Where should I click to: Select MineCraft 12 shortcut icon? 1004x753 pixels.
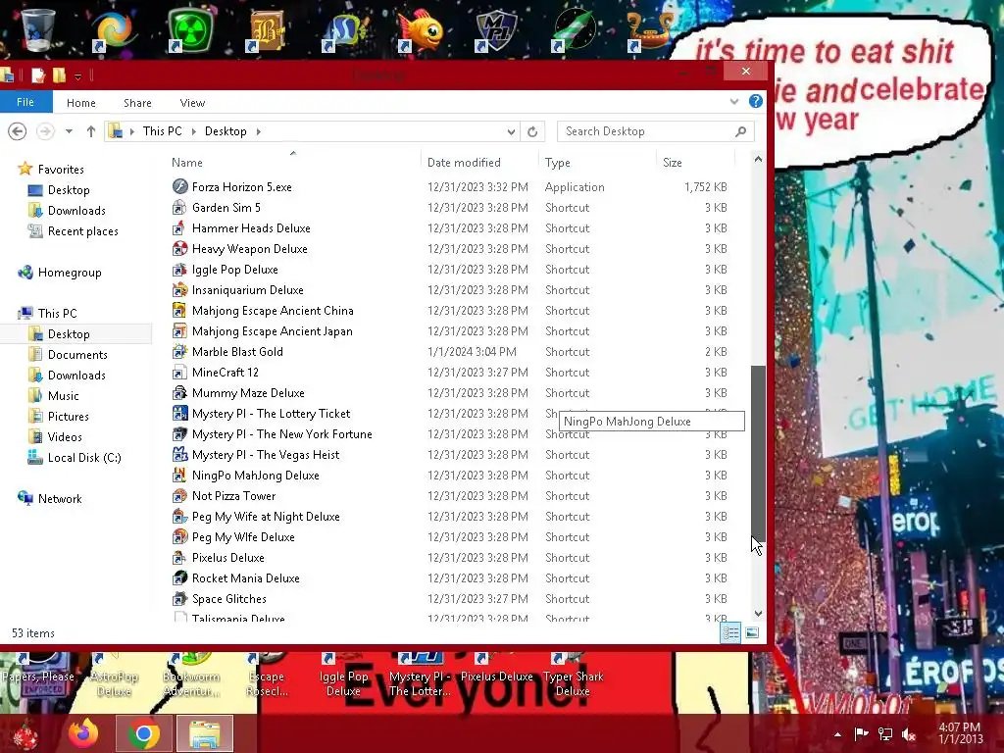(x=180, y=372)
